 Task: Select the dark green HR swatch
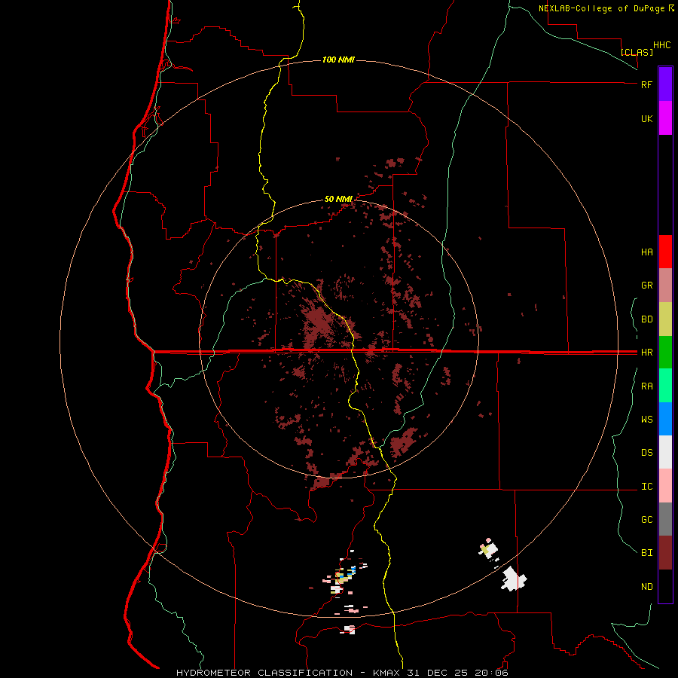coord(665,353)
